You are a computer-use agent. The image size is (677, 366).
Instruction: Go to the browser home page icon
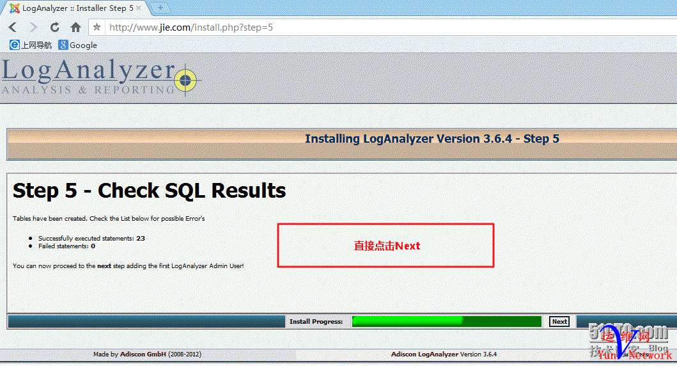(75, 28)
